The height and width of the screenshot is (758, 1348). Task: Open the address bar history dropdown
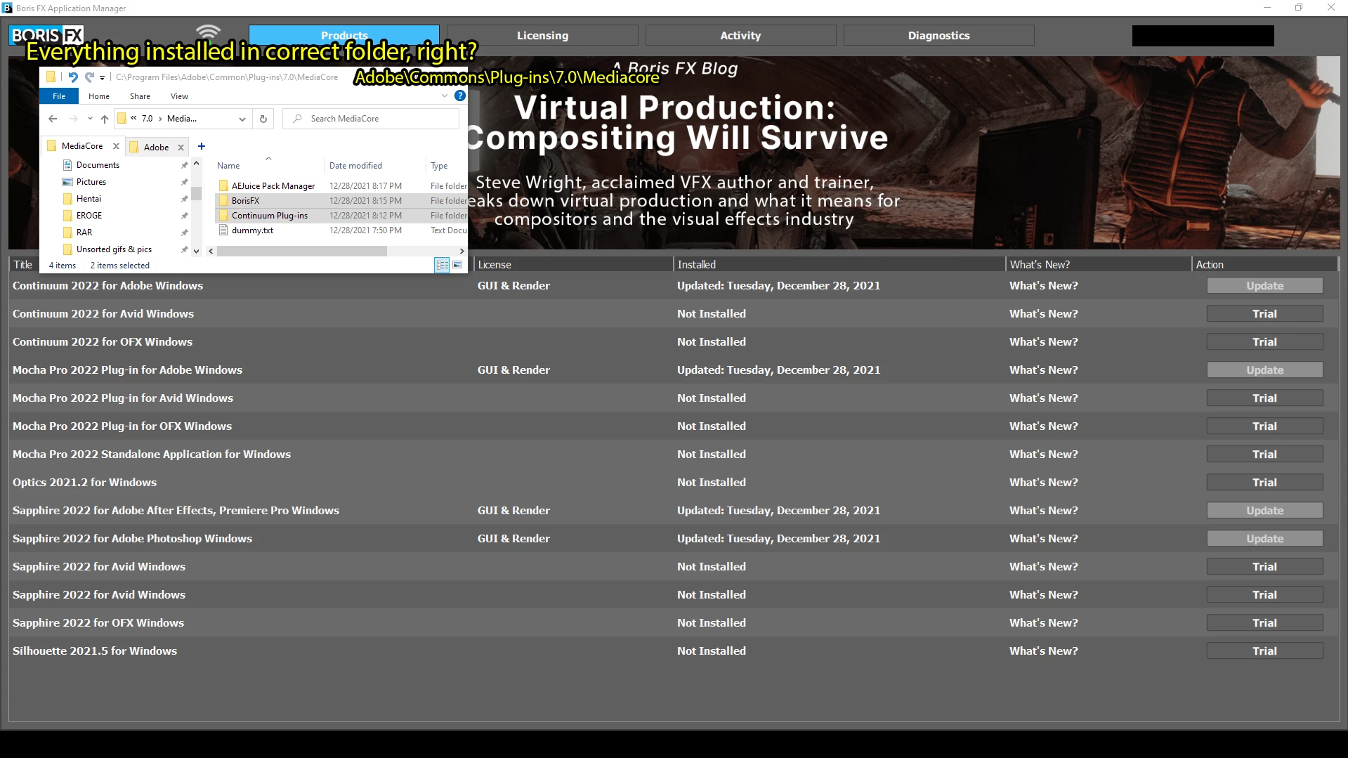click(x=242, y=119)
